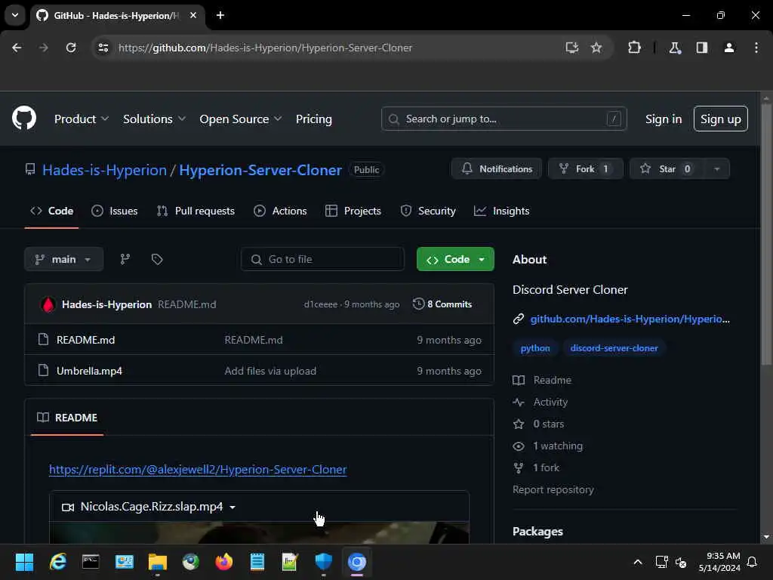Viewport: 773px width, 580px height.
Task: Open the README.md file
Action: [x=86, y=340]
